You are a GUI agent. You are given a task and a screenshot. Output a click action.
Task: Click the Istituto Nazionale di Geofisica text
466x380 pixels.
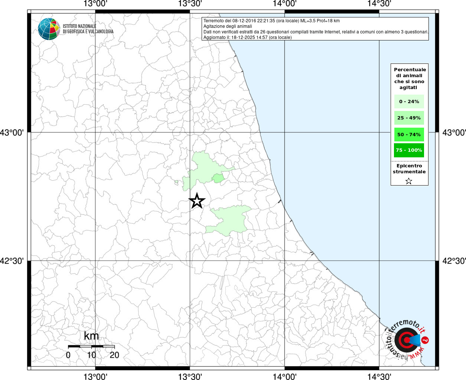[x=88, y=29]
